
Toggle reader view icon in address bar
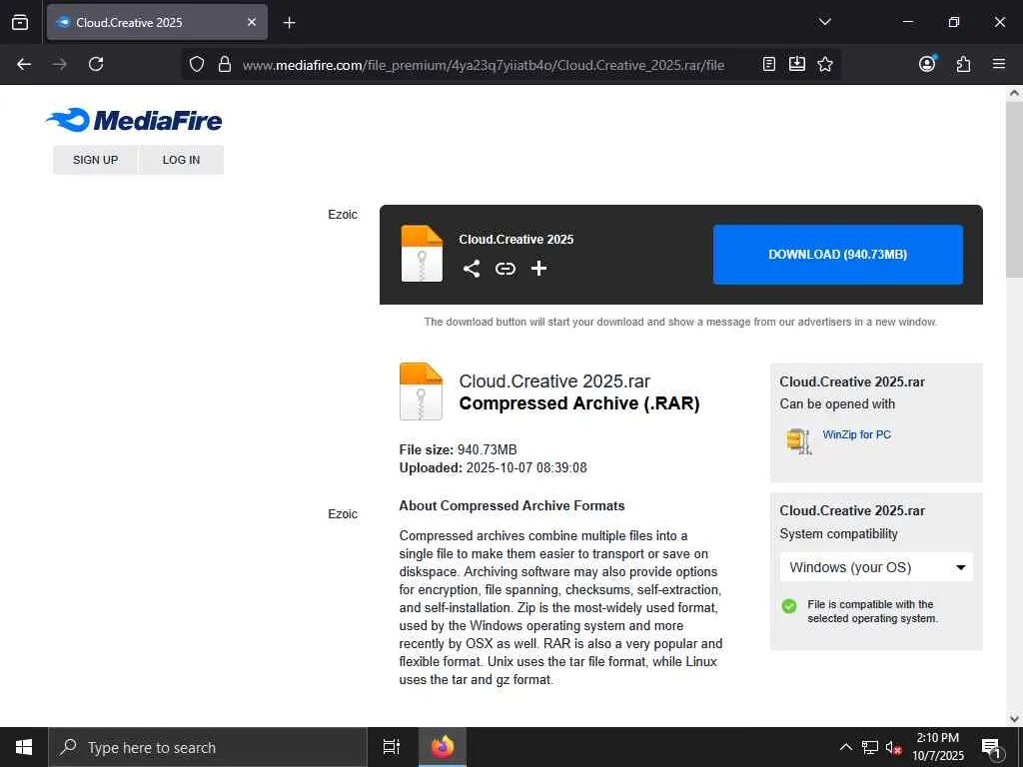tap(769, 64)
